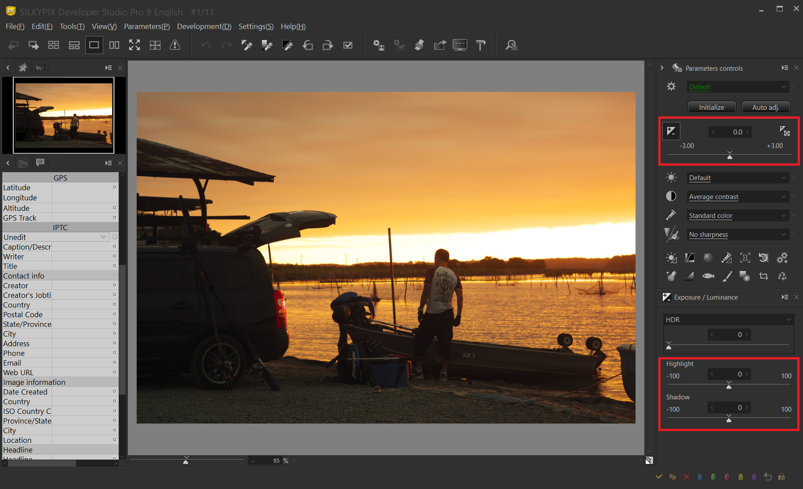Open the Default taste preset dropdown
Viewport: 803px width, 489px height.
(x=738, y=87)
